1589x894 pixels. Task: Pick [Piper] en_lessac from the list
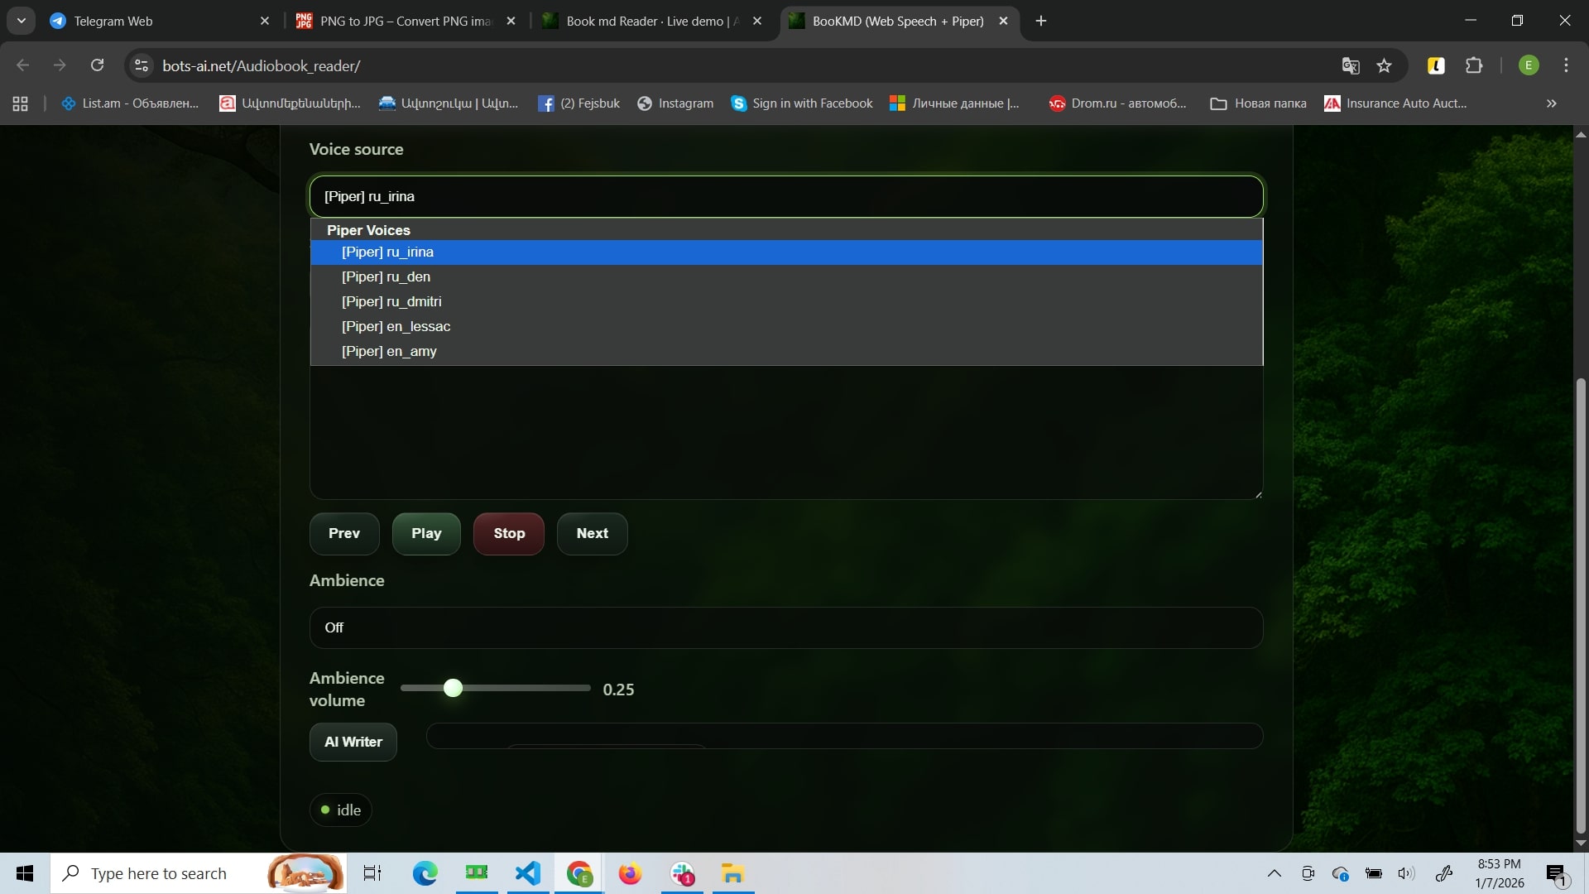click(x=396, y=326)
